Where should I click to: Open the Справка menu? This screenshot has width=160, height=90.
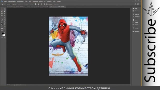pos(58,1)
